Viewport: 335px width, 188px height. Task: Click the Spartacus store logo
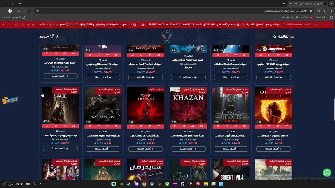[167, 37]
